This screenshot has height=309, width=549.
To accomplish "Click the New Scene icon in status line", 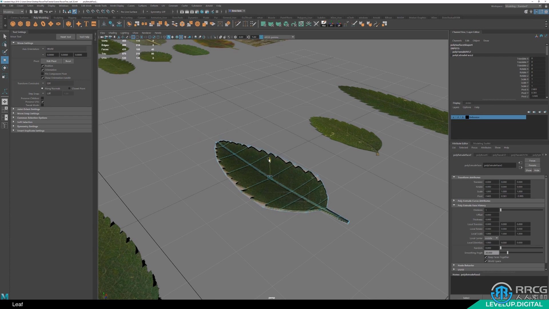I will pyautogui.click(x=31, y=12).
